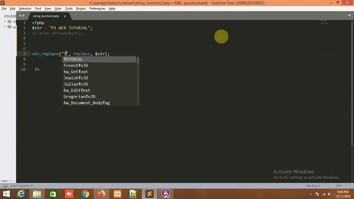Open the Windows Start button
Screen dimensions: 354x199
6,194
